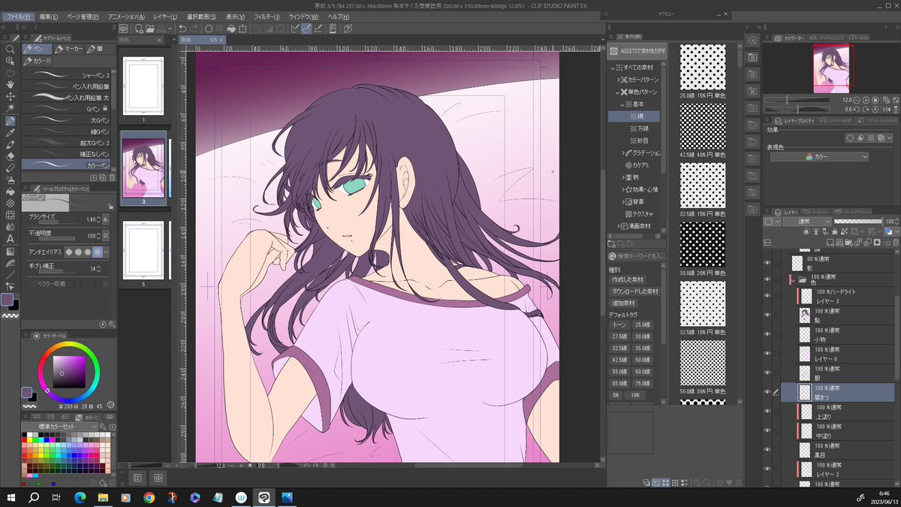
Task: Hide the 上塗り layer via eye icon
Action: click(767, 412)
